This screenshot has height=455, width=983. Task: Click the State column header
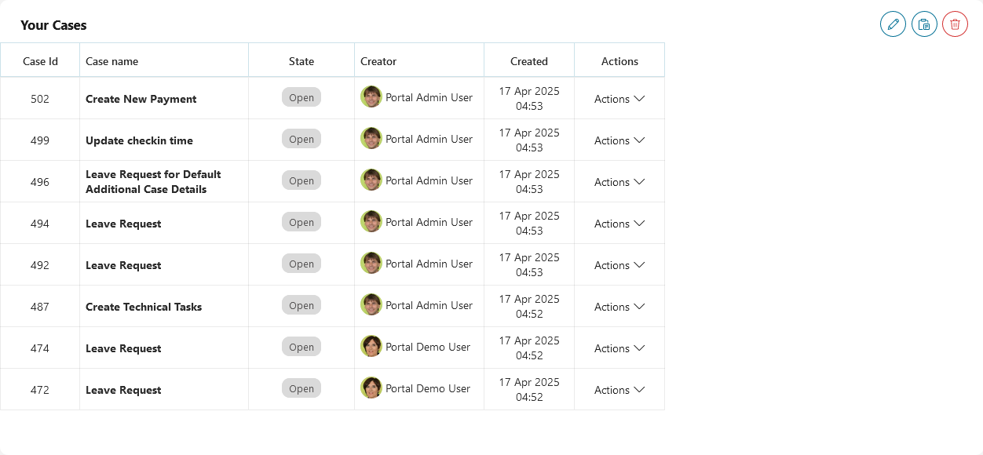pyautogui.click(x=301, y=61)
